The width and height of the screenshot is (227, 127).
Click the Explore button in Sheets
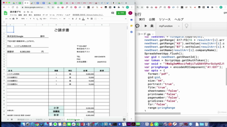(x=124, y=120)
